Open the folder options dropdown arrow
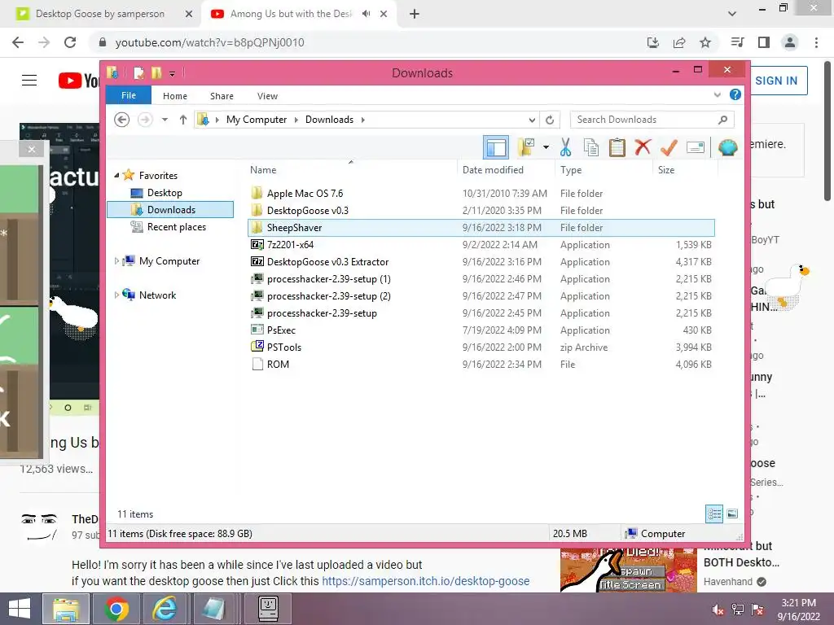Viewport: 834px width, 625px height. pyautogui.click(x=546, y=147)
